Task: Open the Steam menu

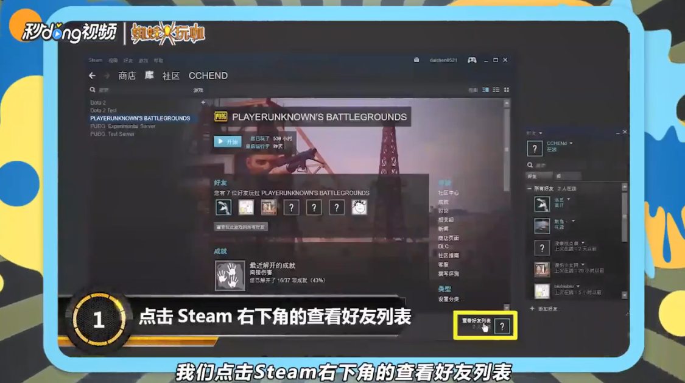Action: 95,60
